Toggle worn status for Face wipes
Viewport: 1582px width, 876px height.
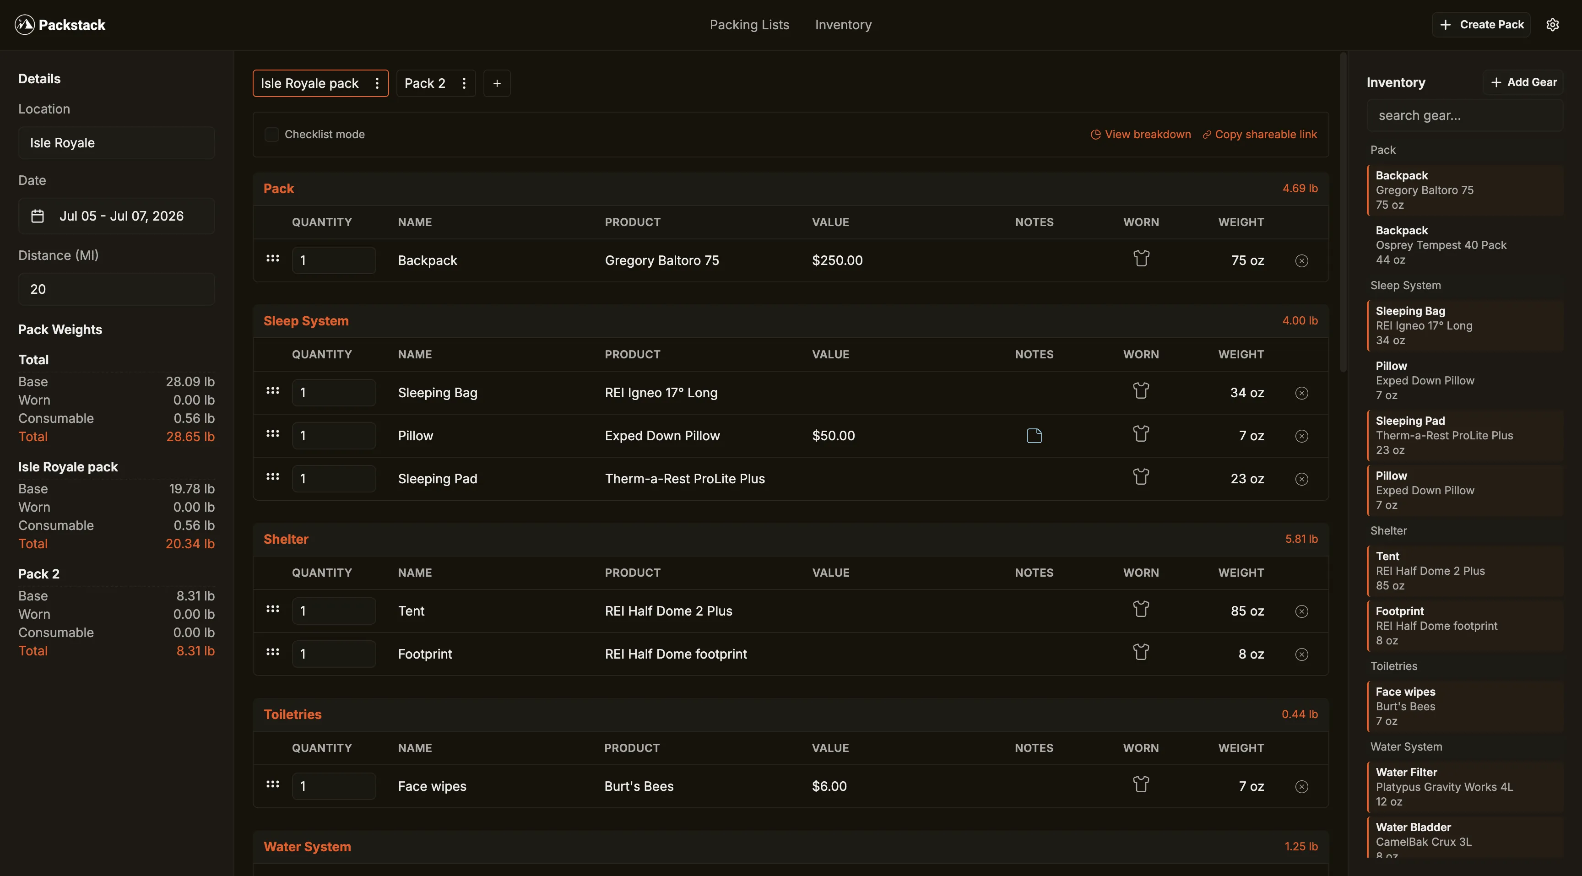(1141, 784)
